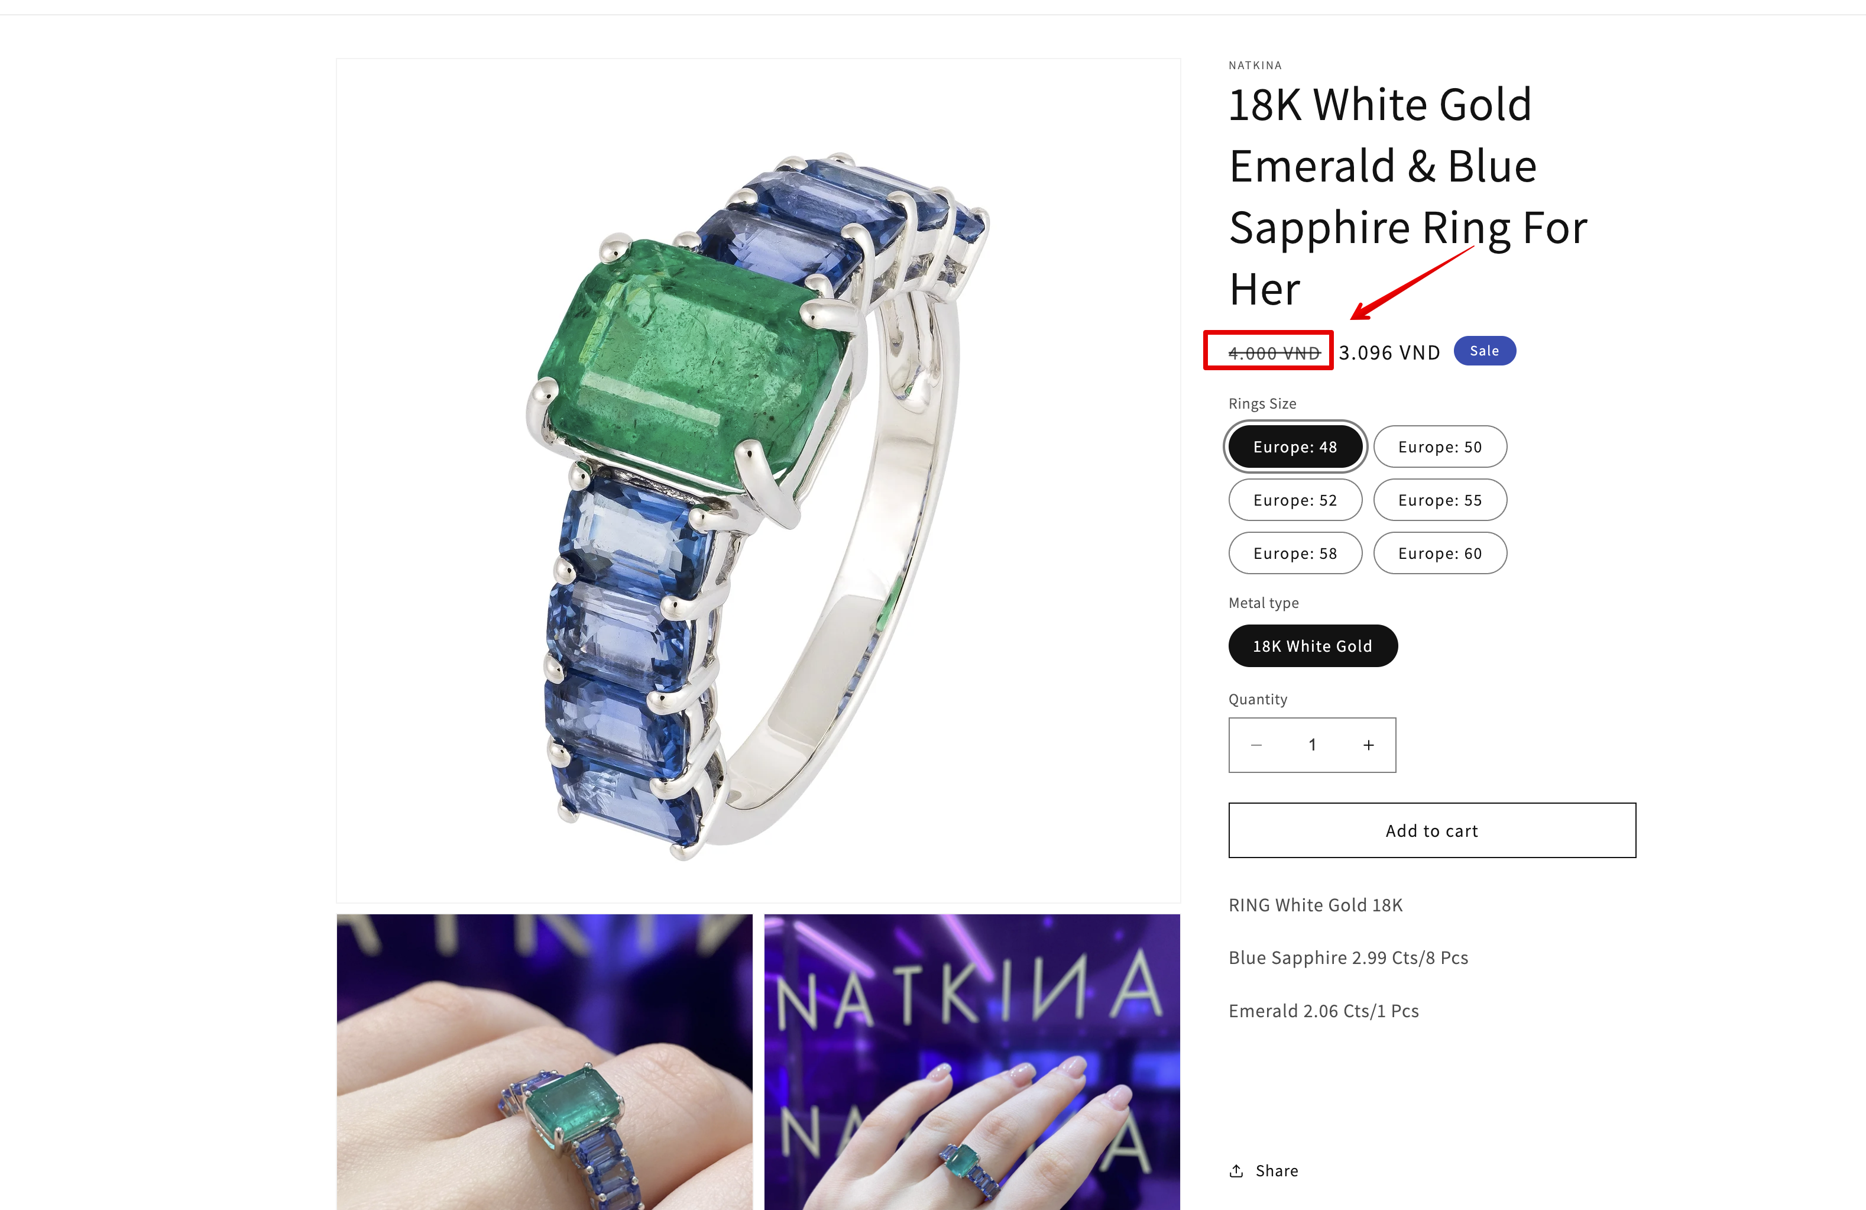Screen dimensions: 1866x1210
Task: Select ring size Europe: 50
Action: click(x=1440, y=447)
